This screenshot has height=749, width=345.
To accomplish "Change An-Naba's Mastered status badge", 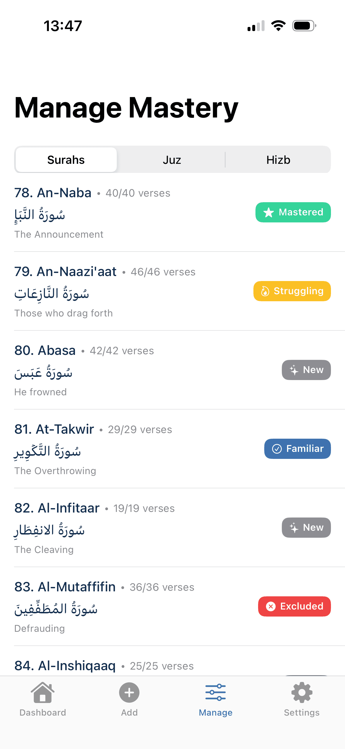I will (x=293, y=212).
